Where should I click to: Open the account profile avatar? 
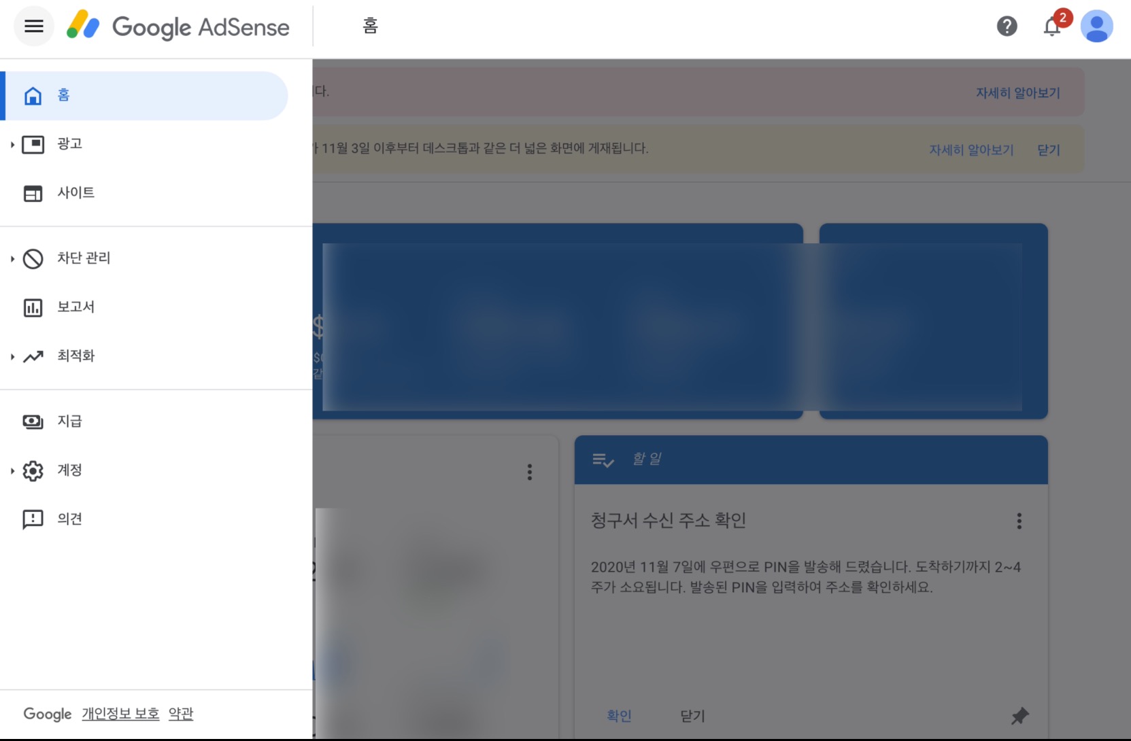(1096, 27)
